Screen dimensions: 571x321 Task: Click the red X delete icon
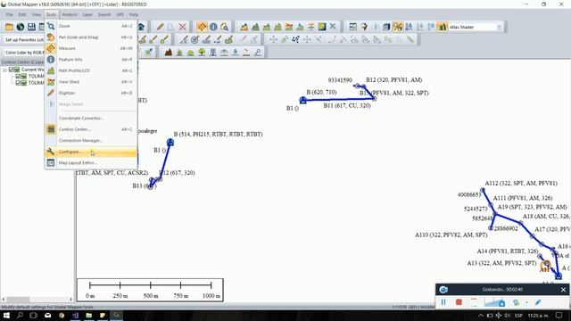pos(182,27)
